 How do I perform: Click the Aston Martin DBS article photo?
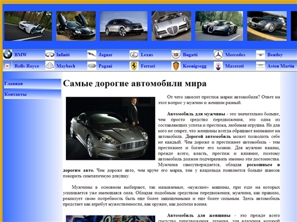(x=110, y=128)
